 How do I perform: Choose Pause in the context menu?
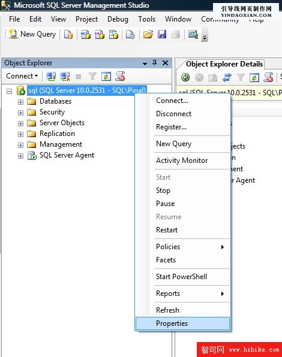pyautogui.click(x=182, y=204)
